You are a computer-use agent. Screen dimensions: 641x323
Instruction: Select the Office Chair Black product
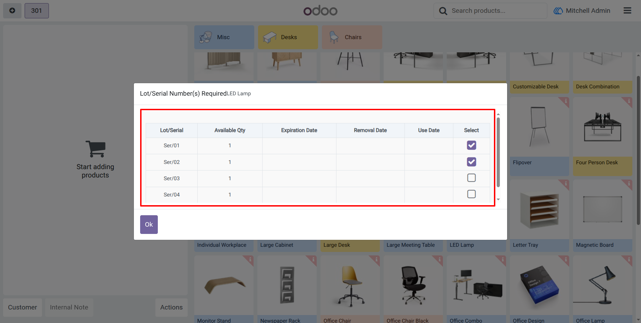(x=413, y=289)
